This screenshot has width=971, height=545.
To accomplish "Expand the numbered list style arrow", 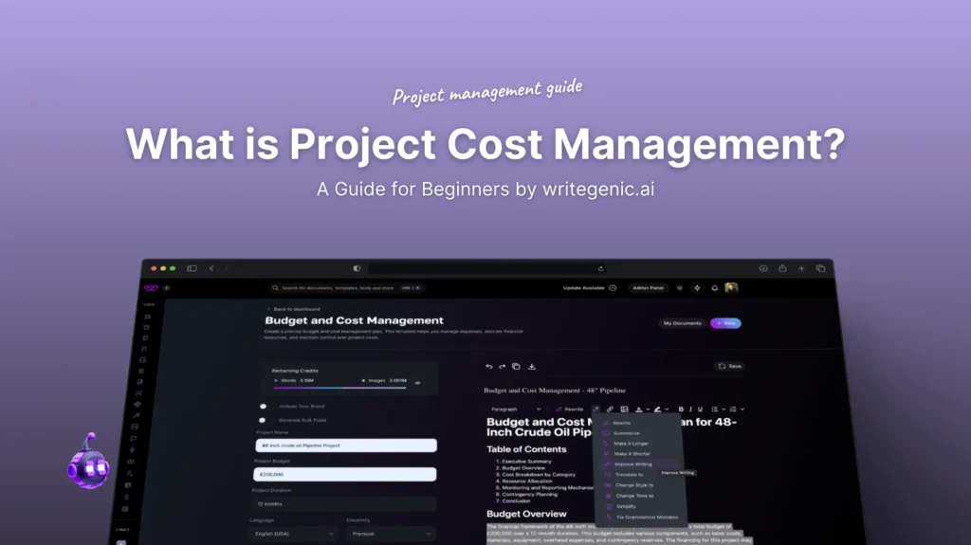I will pos(742,409).
